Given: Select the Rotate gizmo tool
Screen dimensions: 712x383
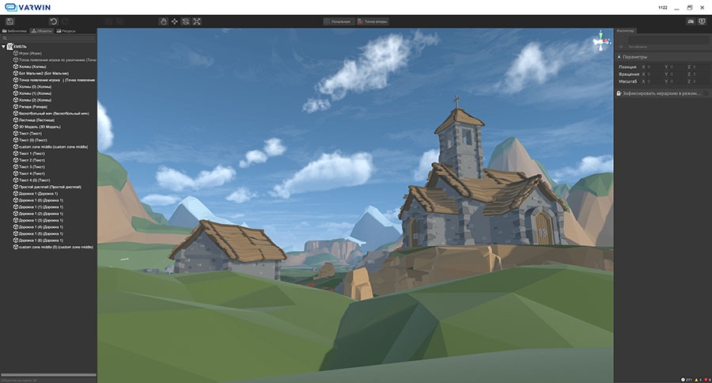Looking at the screenshot, I should pos(185,21).
